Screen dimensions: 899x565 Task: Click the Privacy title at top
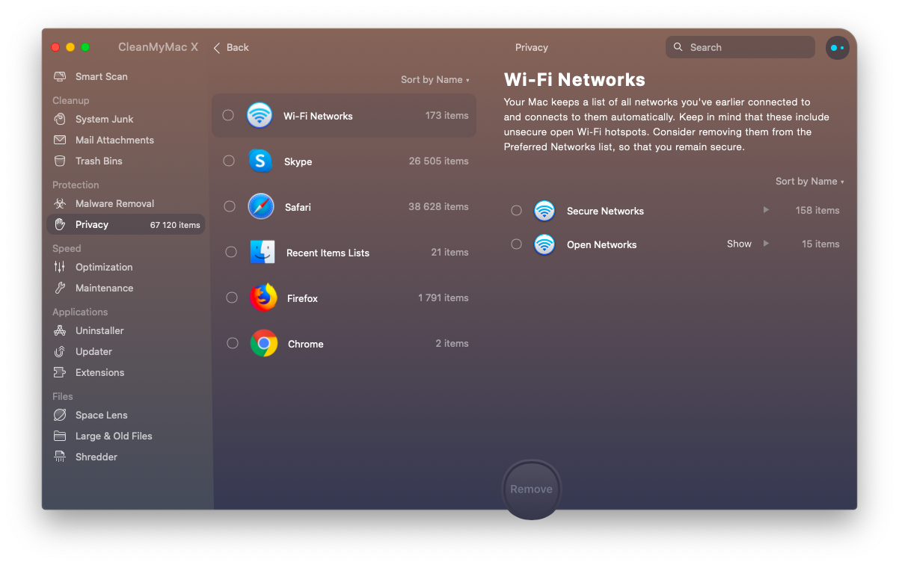(532, 47)
